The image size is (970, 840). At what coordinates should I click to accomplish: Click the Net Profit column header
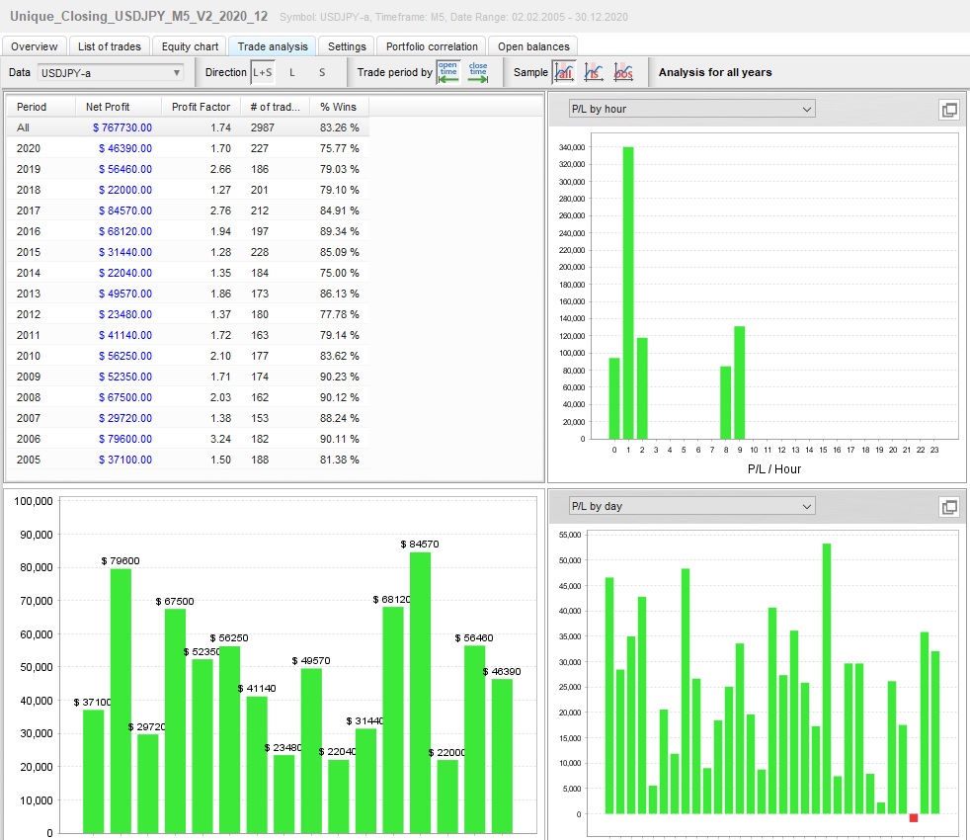108,107
